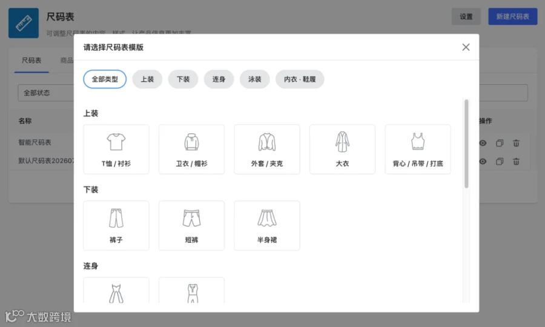Select the 大衣 coat template
This screenshot has height=327, width=545.
click(x=342, y=149)
